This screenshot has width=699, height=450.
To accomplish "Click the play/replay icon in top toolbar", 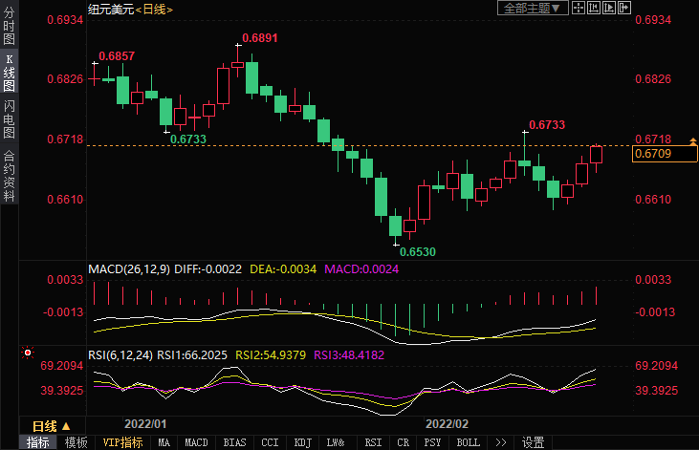I will [x=609, y=8].
